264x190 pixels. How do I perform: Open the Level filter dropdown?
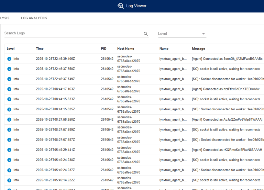pos(182,34)
